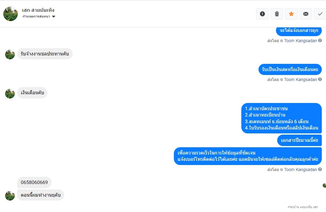Click the "เงินเดือนคับ" message bubble
Screen dimensions: 326x212
pyautogui.click(x=32, y=93)
